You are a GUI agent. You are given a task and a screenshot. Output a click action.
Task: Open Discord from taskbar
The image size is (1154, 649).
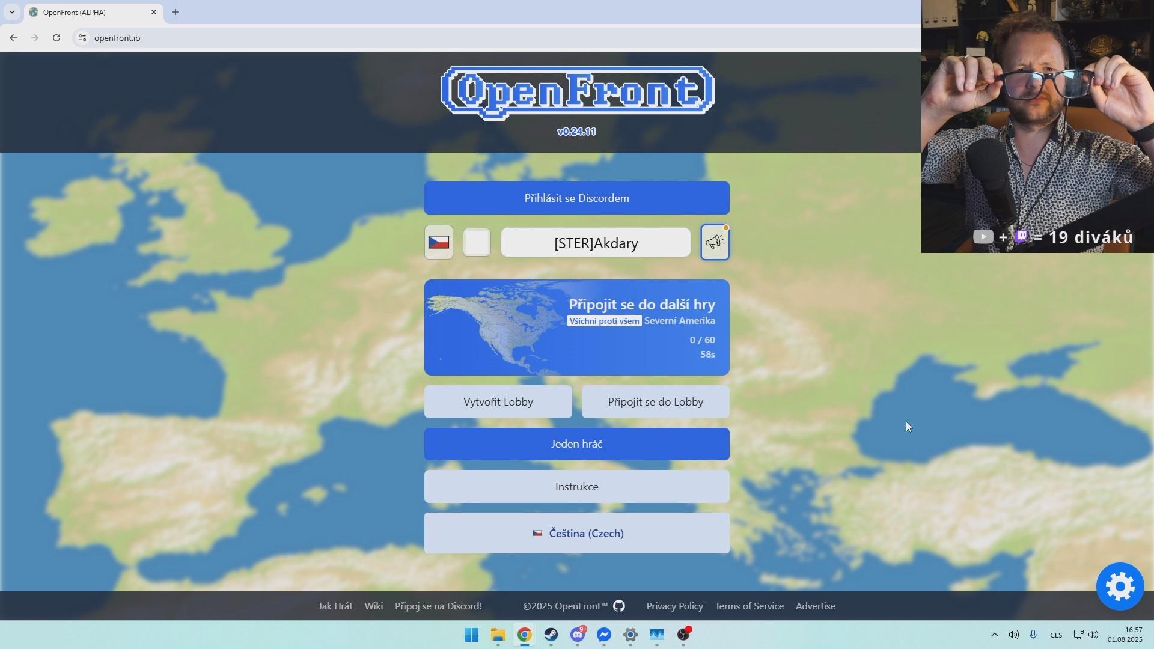(x=578, y=635)
